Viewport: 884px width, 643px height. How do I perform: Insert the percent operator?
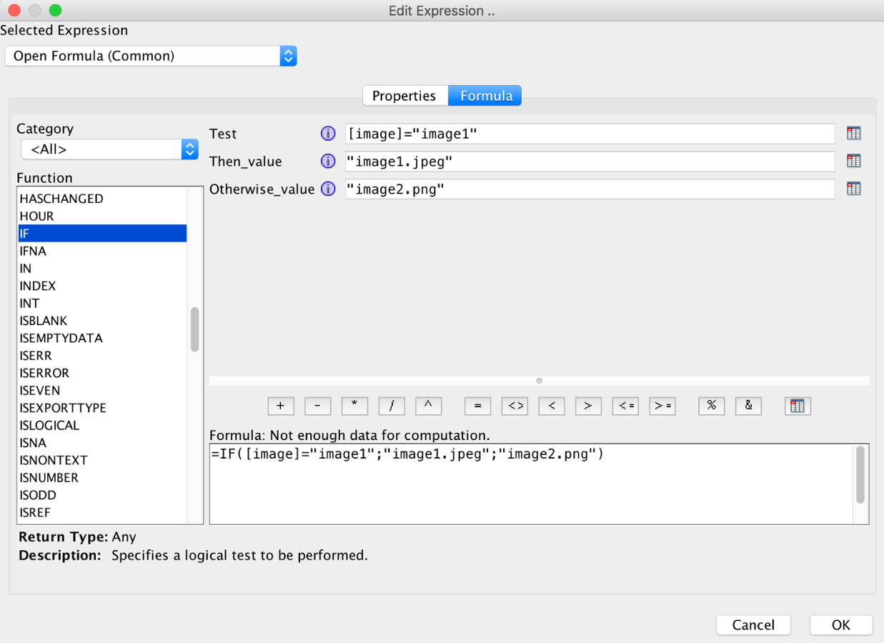tap(711, 406)
